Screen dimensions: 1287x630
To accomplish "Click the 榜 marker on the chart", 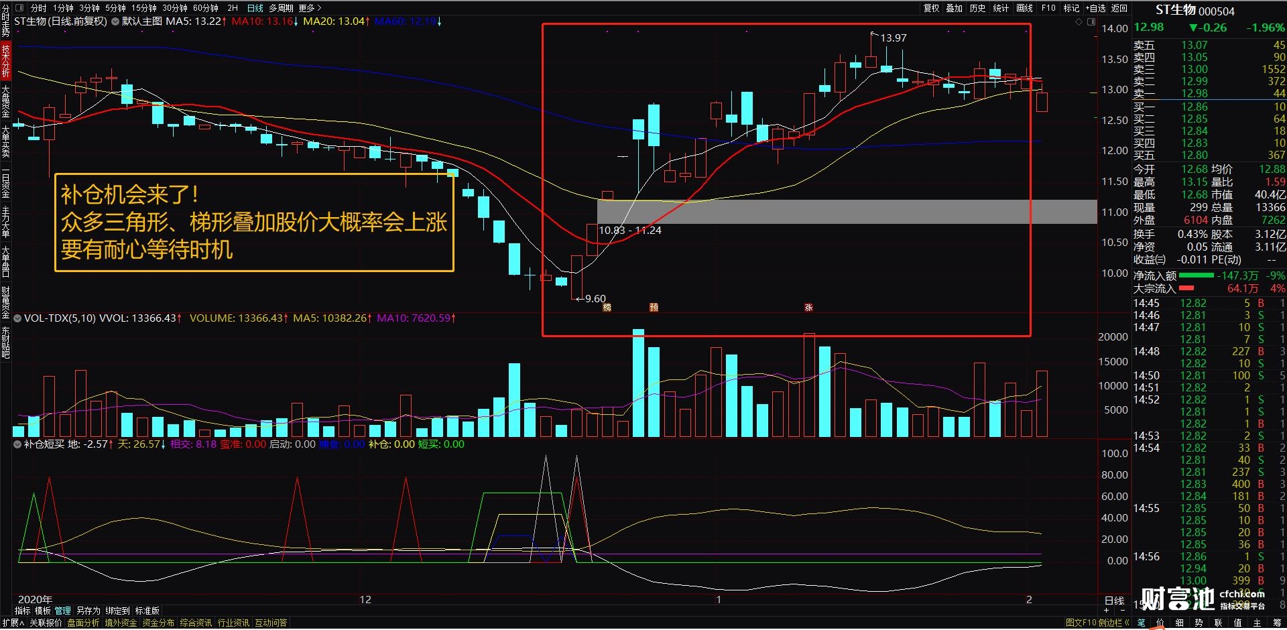I will pyautogui.click(x=607, y=307).
